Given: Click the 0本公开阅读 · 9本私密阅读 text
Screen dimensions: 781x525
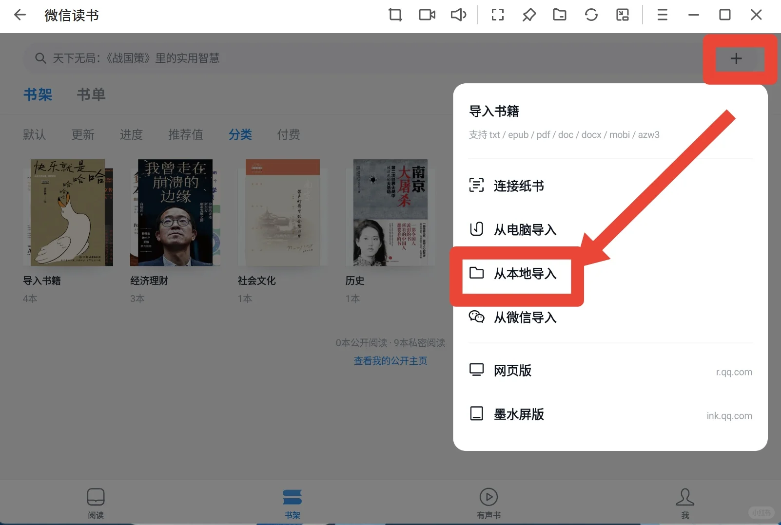Looking at the screenshot, I should click(390, 343).
